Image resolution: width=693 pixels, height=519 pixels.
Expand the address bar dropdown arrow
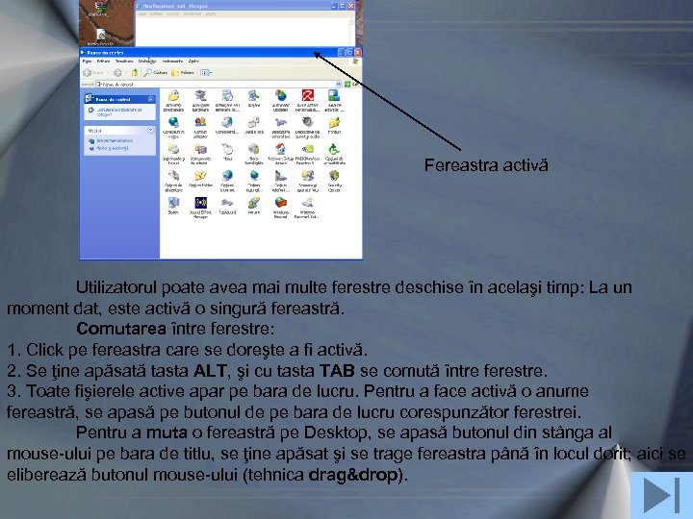(339, 84)
